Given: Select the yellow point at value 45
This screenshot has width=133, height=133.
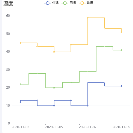Looking at the screenshot, I should pos(20,43).
